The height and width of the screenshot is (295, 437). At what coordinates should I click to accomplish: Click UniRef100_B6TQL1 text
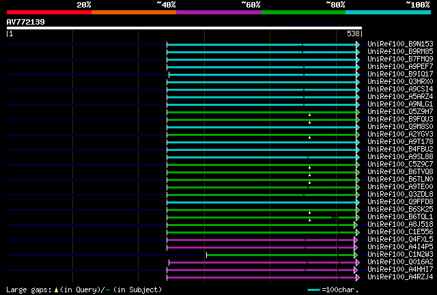coord(400,217)
